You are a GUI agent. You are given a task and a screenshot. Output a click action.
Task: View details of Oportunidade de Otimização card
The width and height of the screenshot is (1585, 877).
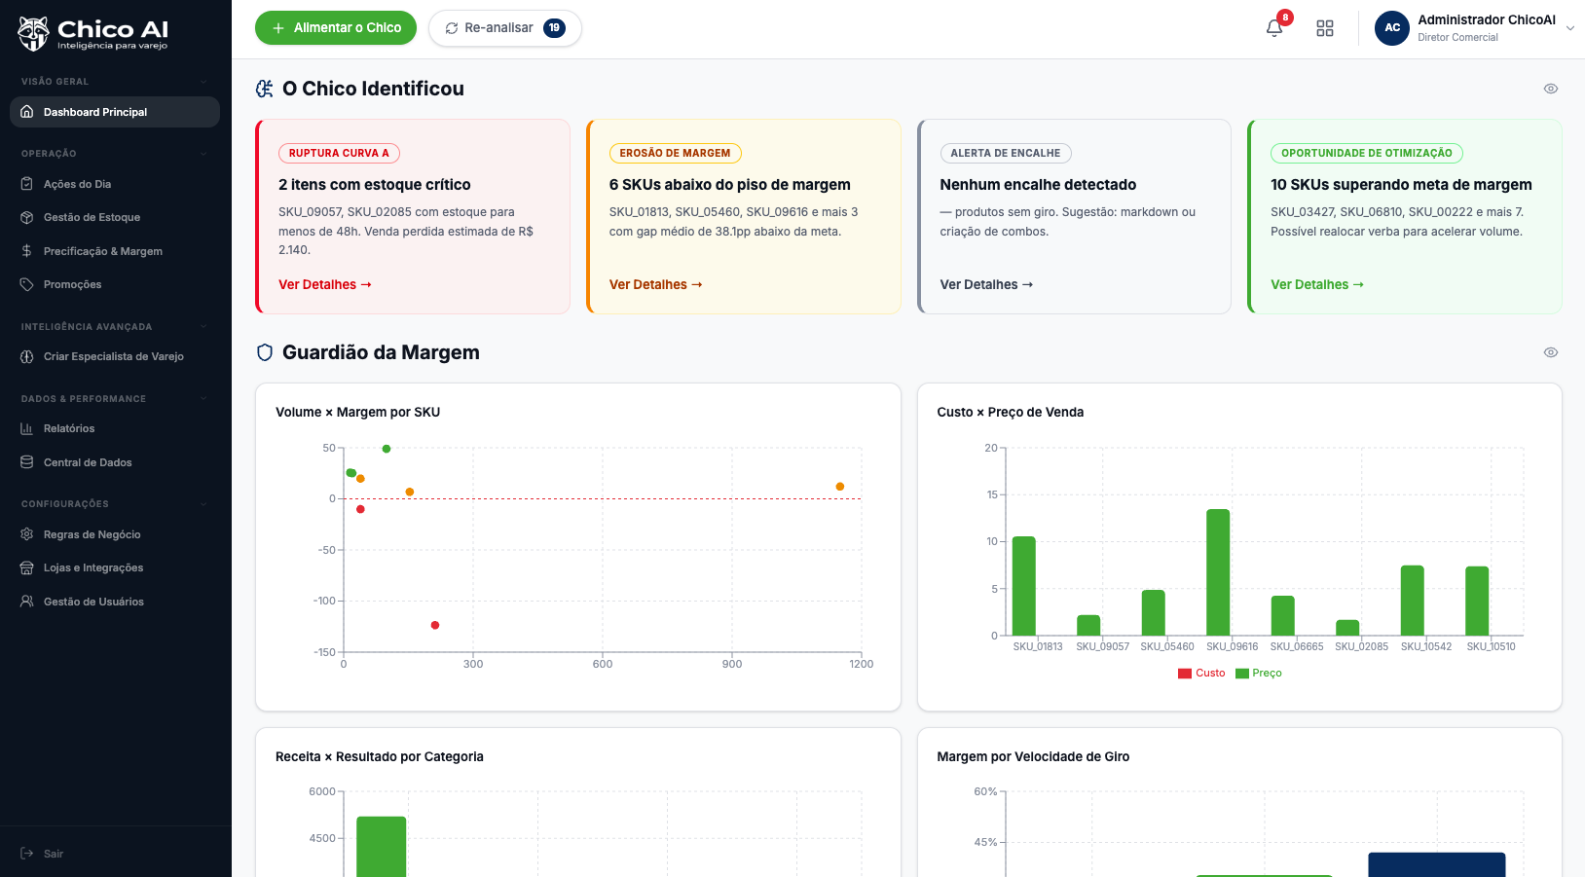(1317, 285)
